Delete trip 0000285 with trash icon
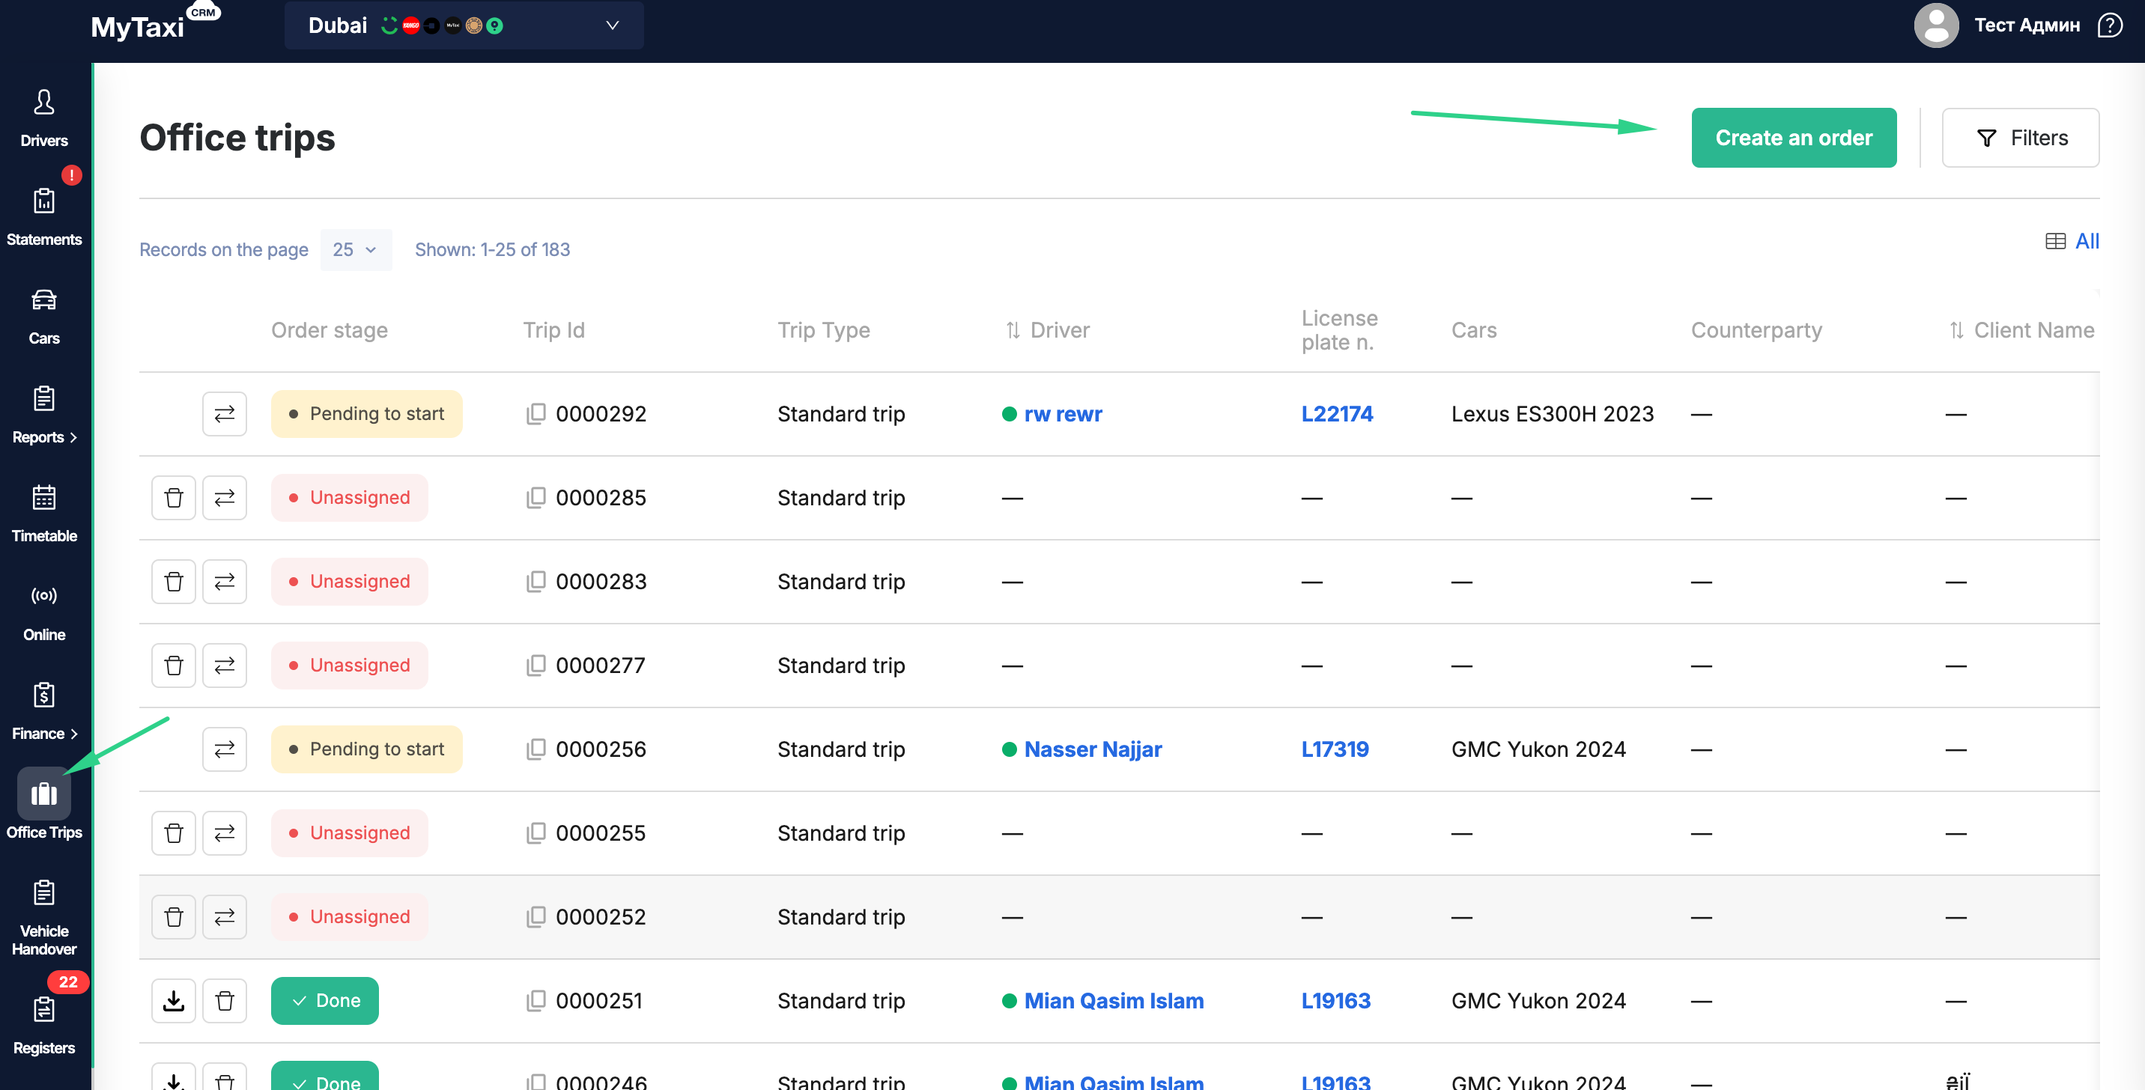2145x1090 pixels. pos(174,498)
